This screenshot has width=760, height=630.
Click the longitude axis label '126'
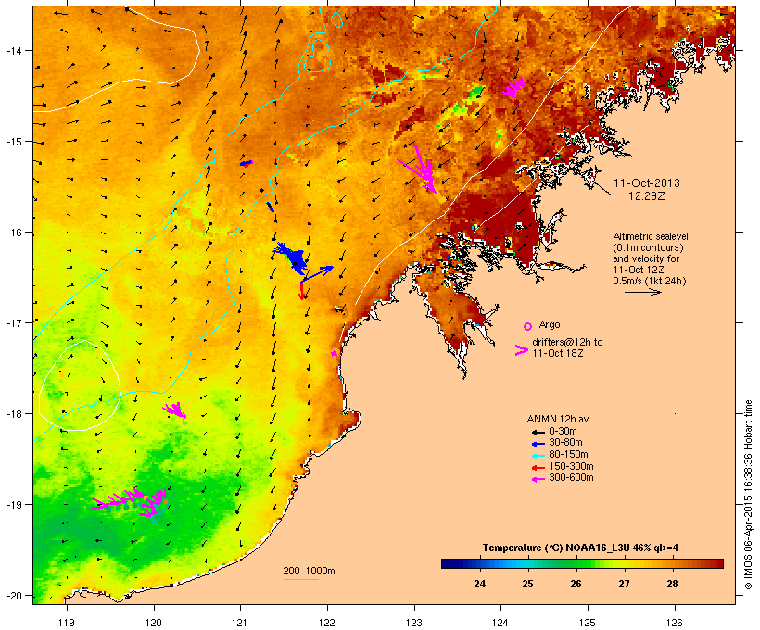(675, 623)
